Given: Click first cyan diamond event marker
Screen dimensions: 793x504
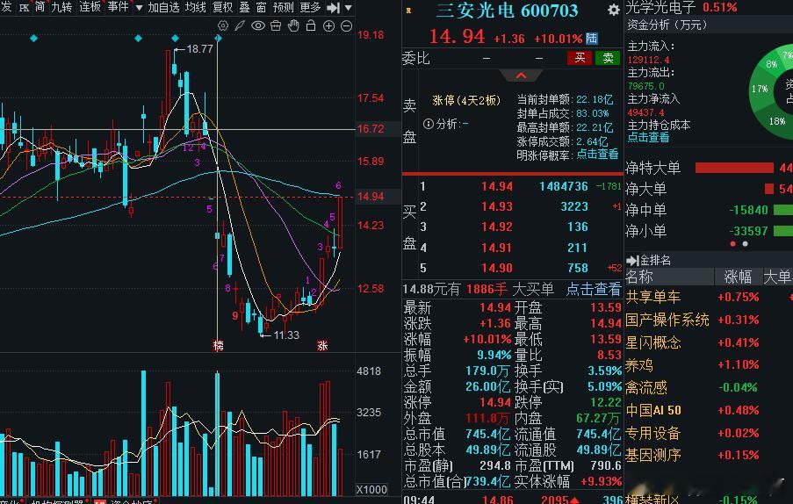Looking at the screenshot, I should click(x=33, y=38).
